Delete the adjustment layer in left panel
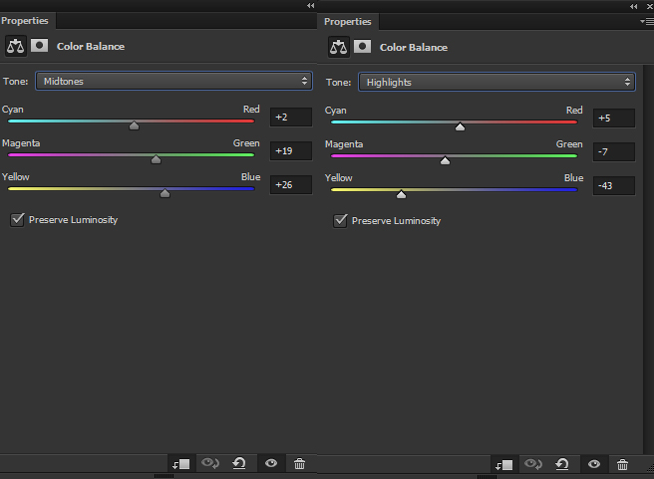This screenshot has height=479, width=654. pyautogui.click(x=299, y=463)
